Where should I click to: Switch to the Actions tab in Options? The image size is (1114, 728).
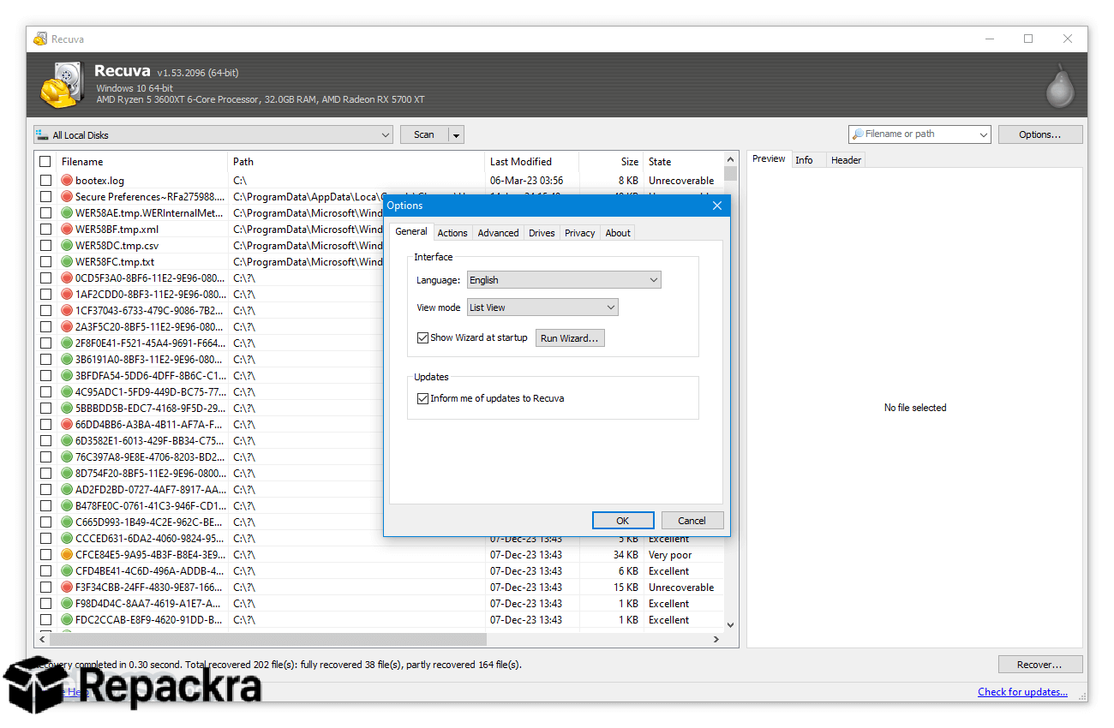(452, 233)
